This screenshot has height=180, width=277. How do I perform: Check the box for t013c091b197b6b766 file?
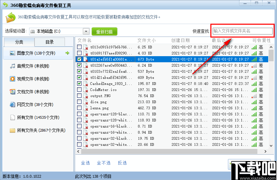[x=79, y=47]
